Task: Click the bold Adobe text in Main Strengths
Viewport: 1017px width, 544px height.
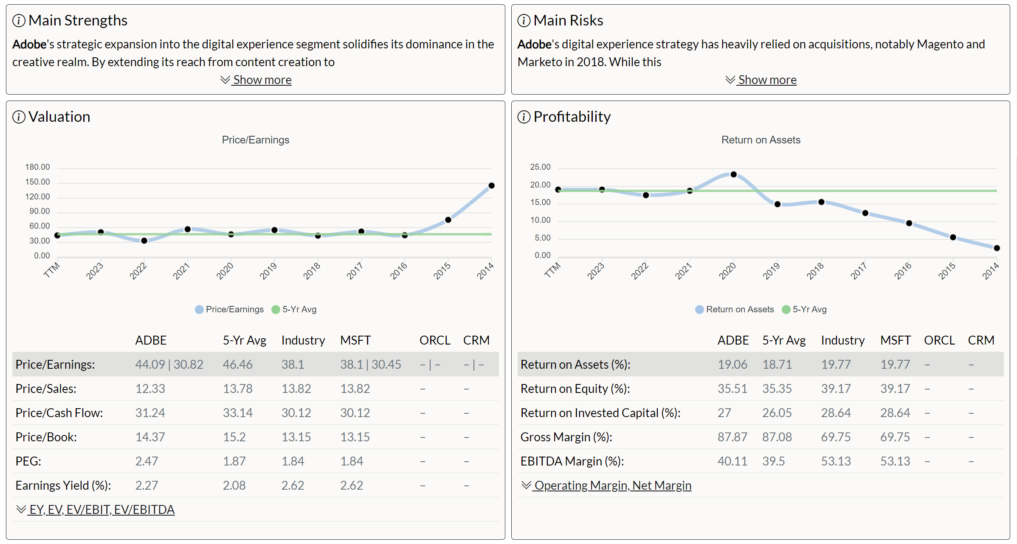Action: tap(29, 44)
